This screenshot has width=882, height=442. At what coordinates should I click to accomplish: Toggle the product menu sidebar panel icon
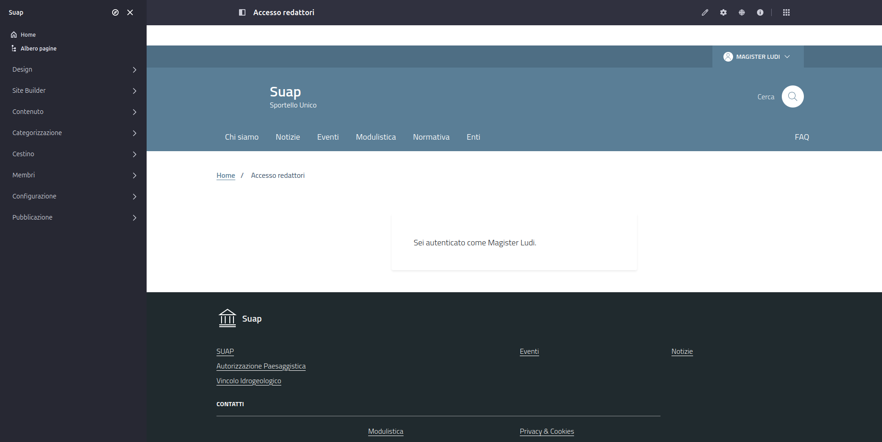coord(242,12)
